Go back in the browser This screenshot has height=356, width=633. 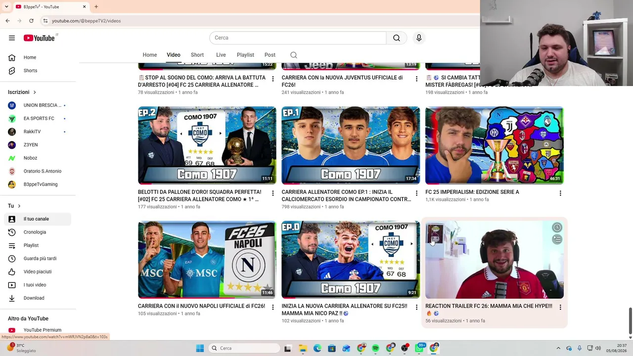[7, 21]
